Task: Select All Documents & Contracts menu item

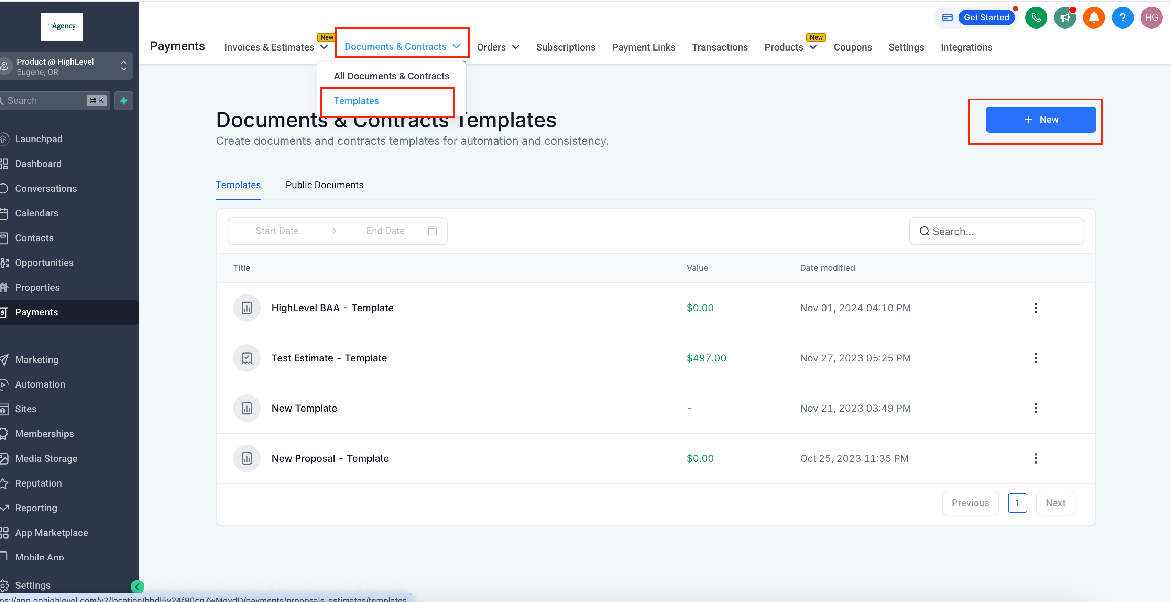Action: [391, 76]
